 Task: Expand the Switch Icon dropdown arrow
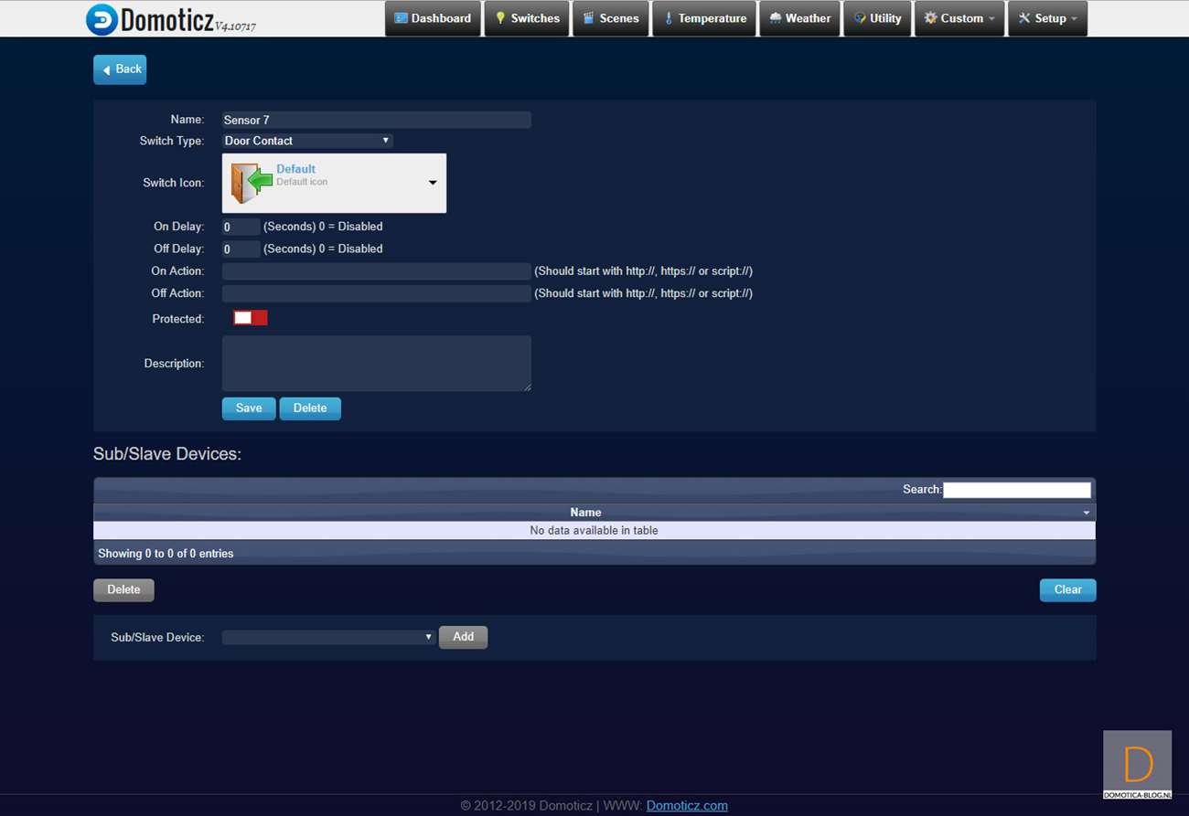point(433,183)
